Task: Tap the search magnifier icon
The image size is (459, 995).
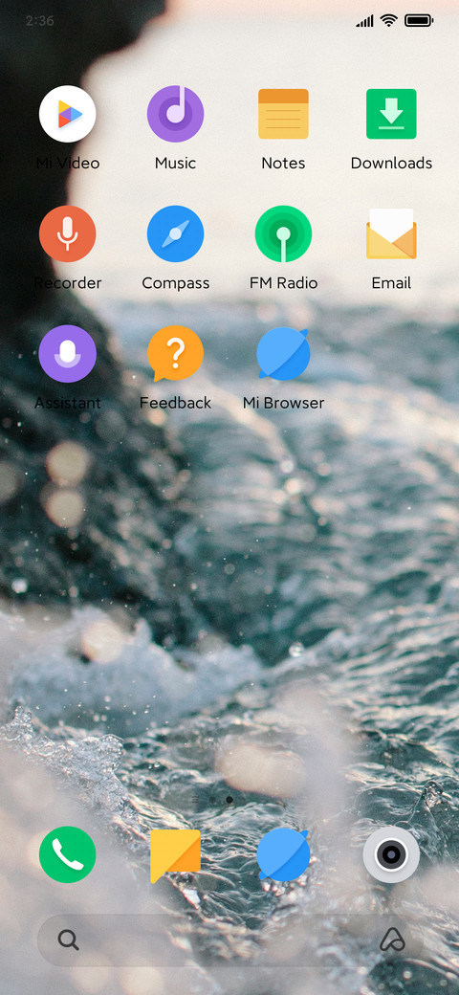Action: (x=69, y=940)
